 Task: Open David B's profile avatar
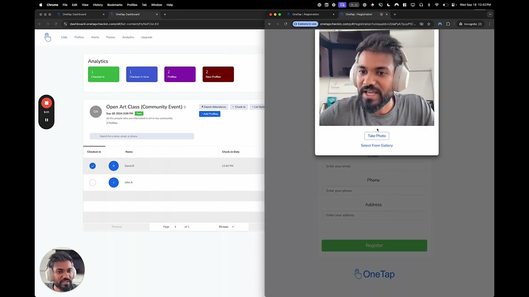pyautogui.click(x=114, y=166)
